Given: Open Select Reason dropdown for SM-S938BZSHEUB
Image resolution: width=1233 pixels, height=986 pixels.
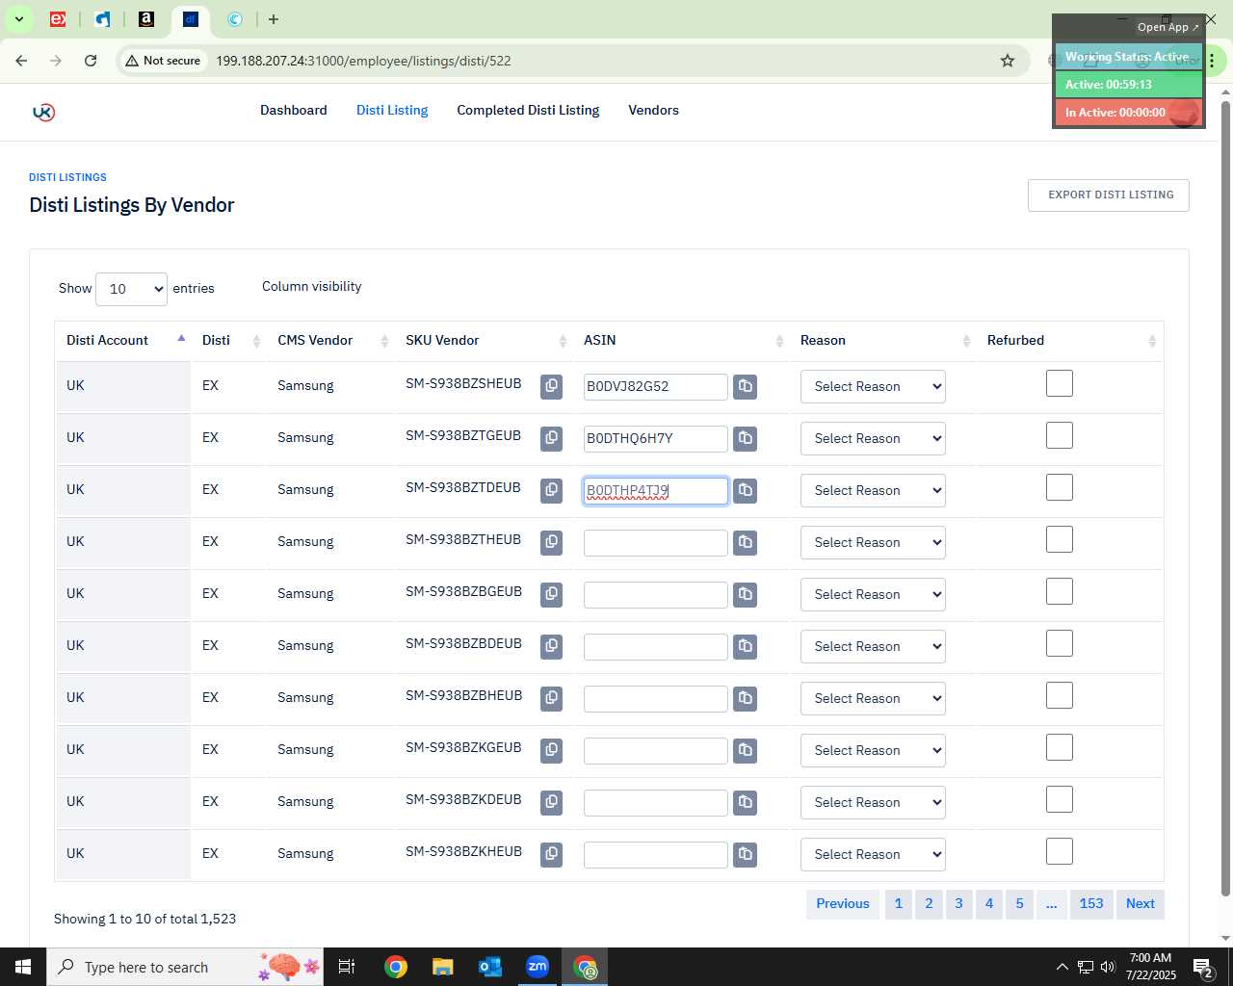Looking at the screenshot, I should coord(873,386).
